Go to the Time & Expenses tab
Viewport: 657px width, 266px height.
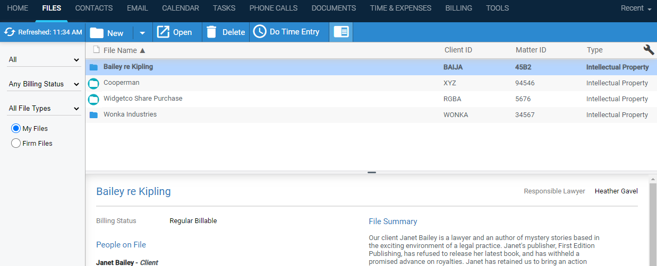point(400,8)
